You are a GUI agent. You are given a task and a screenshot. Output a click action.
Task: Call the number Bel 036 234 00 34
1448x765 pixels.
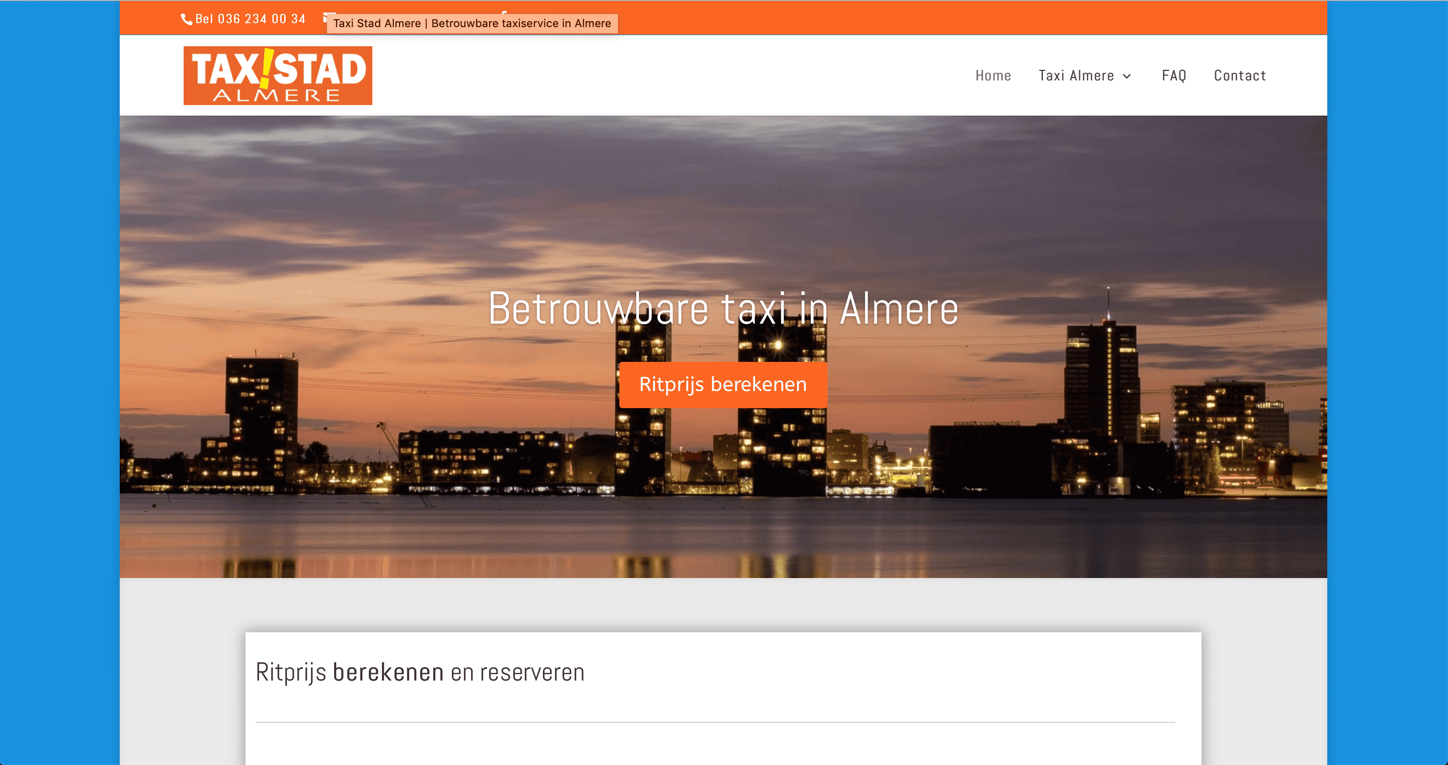(250, 19)
